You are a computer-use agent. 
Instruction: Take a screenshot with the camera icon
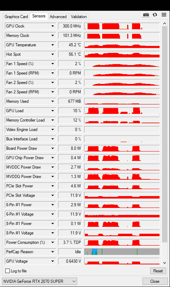[146, 15]
